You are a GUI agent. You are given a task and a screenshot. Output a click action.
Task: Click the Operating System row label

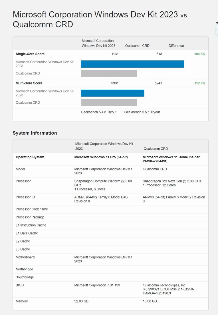coord(30,157)
